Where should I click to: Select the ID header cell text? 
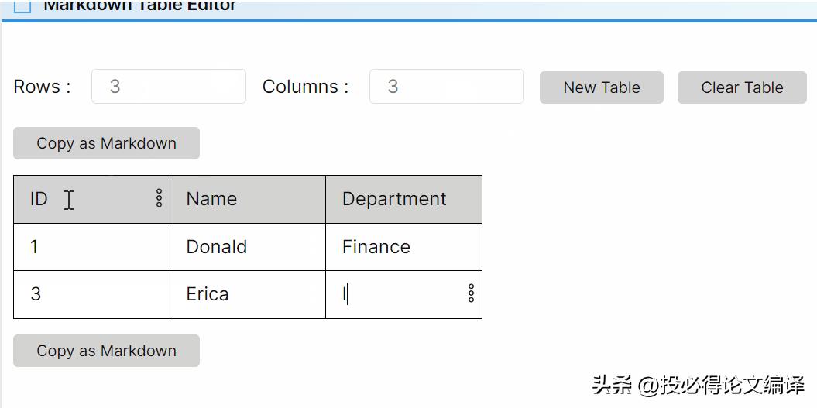[x=39, y=199]
